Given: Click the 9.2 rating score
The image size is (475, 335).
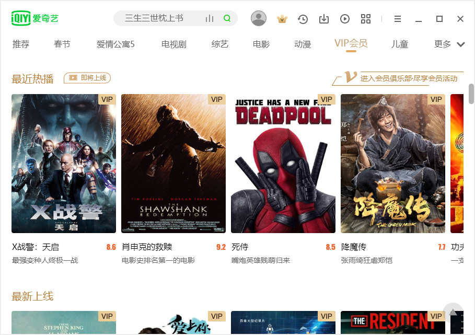Looking at the screenshot, I should [x=221, y=247].
